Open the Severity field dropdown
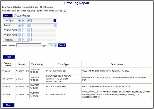This screenshot has width=154, height=109. (x=12, y=25)
